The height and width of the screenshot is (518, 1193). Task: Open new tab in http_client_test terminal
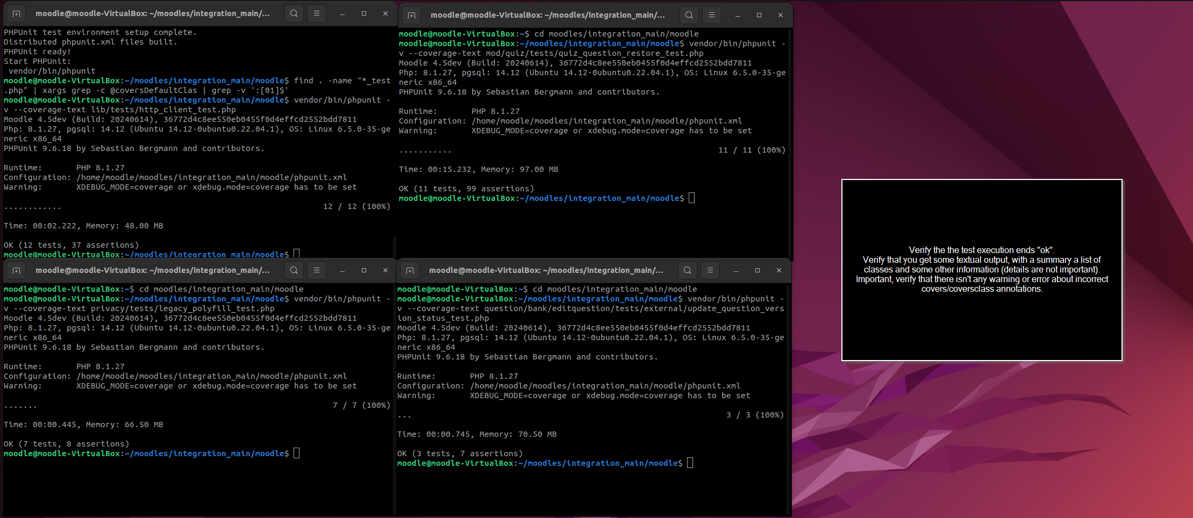point(16,14)
